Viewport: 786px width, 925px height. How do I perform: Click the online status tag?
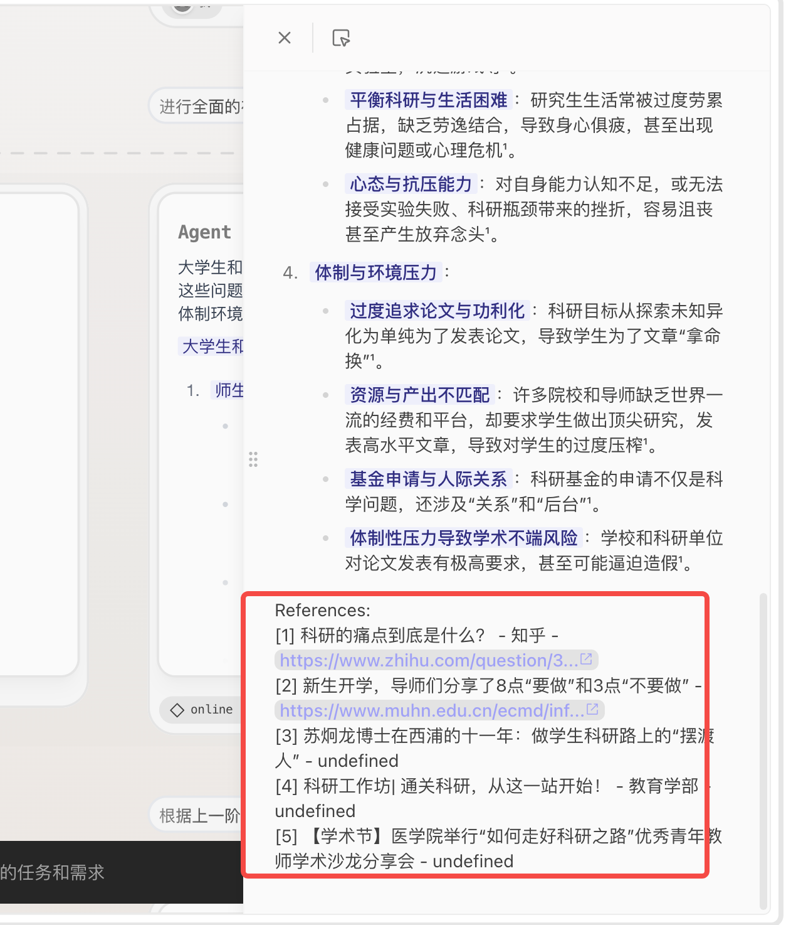[201, 710]
